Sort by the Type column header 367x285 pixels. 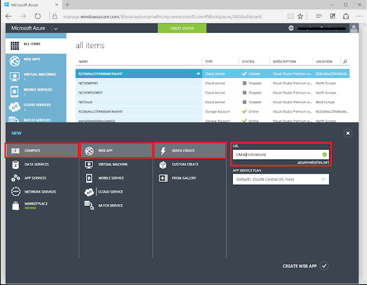point(209,61)
